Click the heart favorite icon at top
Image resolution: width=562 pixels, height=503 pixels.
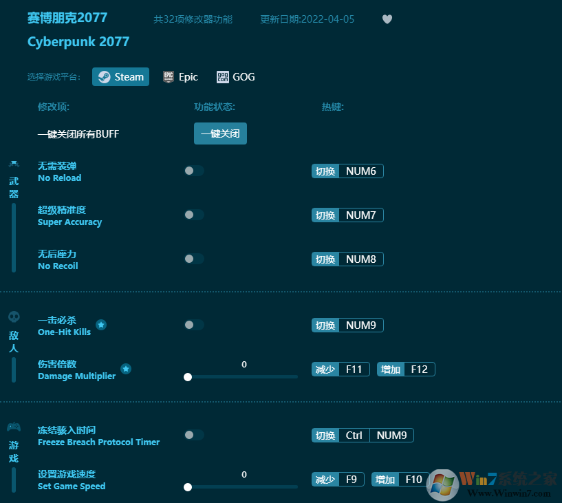(387, 19)
